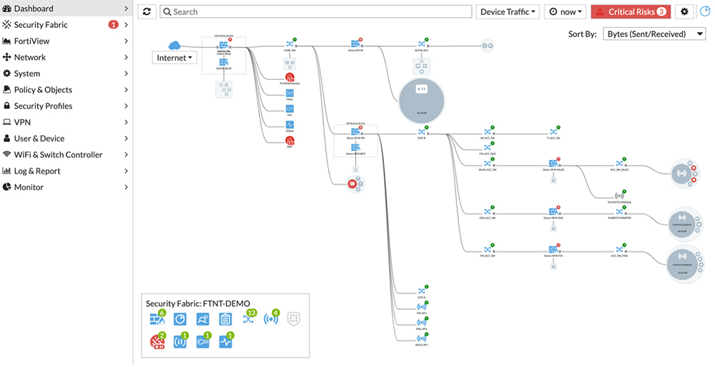Open the settings gear icon
Image resolution: width=715 pixels, height=367 pixels.
(685, 12)
